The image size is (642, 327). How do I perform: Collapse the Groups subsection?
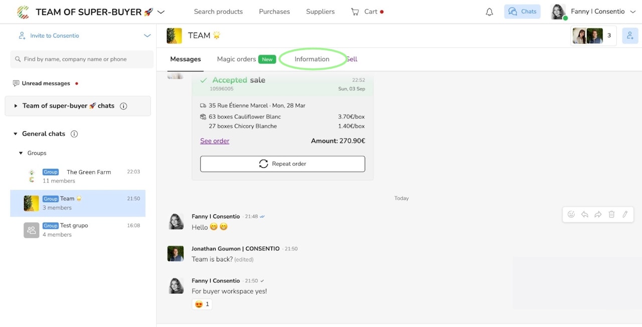21,153
